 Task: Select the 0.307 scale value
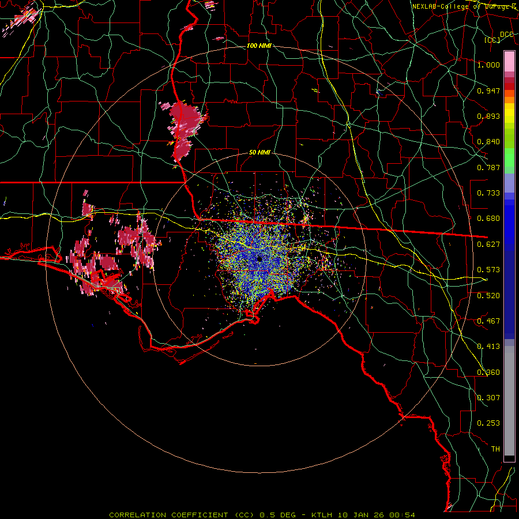click(488, 398)
